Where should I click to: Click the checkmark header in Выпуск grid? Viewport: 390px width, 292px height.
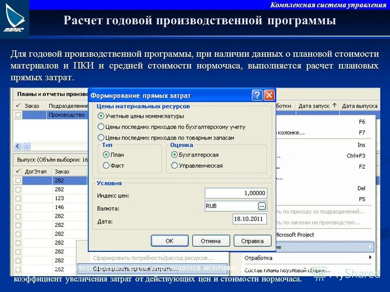click(17, 171)
